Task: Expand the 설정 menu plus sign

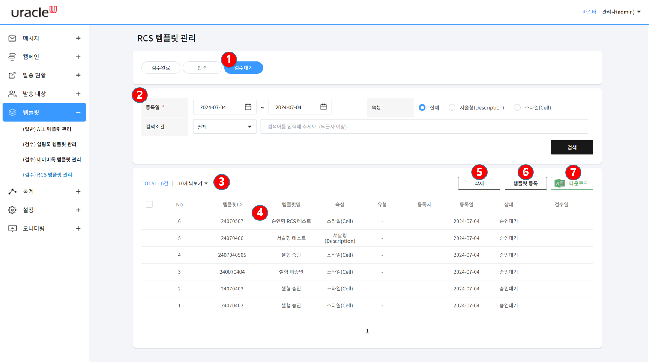Action: coord(78,210)
